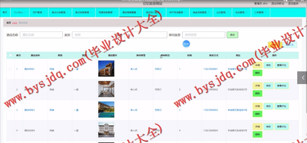Image resolution: width=307 pixels, height=143 pixels.
Task: Click the 可预订 status in row 酒店名称1
Action: [x=158, y=69]
